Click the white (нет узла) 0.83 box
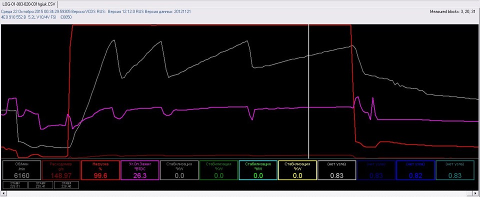The height and width of the screenshot is (197, 480). 336,170
